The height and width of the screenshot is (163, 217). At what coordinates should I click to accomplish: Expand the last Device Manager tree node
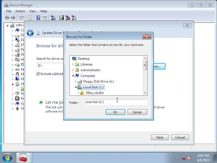(12, 109)
